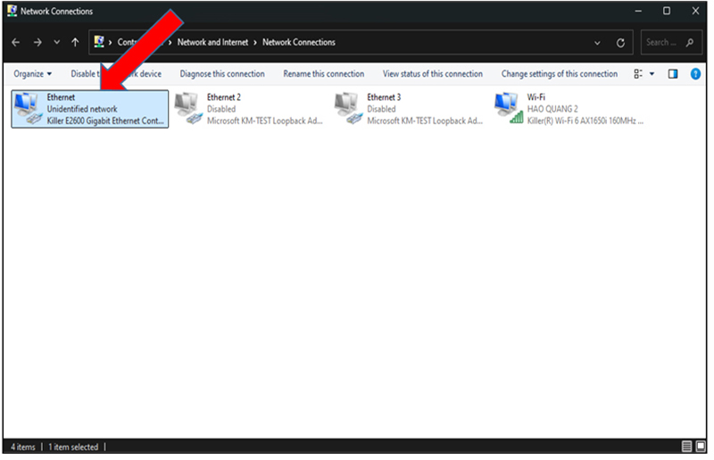Select the Ethernet 3 adapter icon
Image resolution: width=714 pixels, height=460 pixels.
[x=348, y=108]
